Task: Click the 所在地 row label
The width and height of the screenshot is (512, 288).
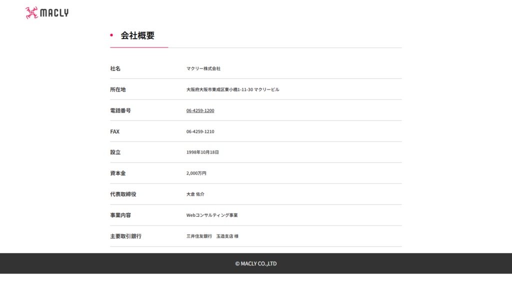Action: pyautogui.click(x=118, y=89)
